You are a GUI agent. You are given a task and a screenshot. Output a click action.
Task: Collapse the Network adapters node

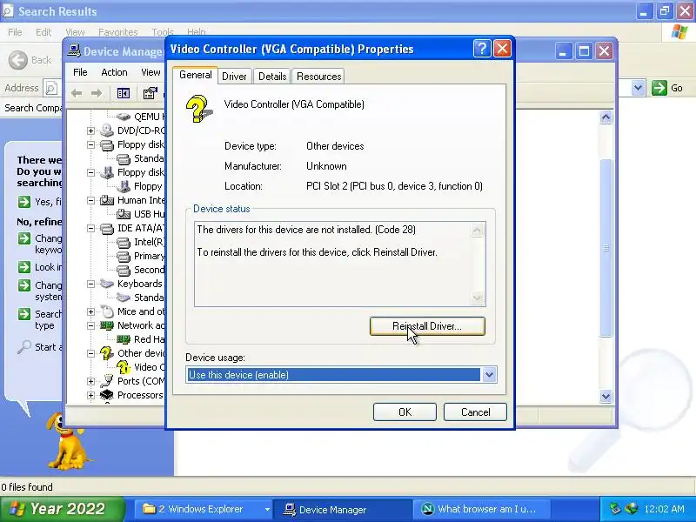(90, 325)
